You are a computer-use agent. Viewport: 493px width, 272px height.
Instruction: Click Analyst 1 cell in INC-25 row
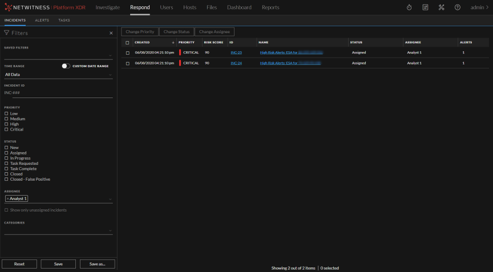pos(414,52)
